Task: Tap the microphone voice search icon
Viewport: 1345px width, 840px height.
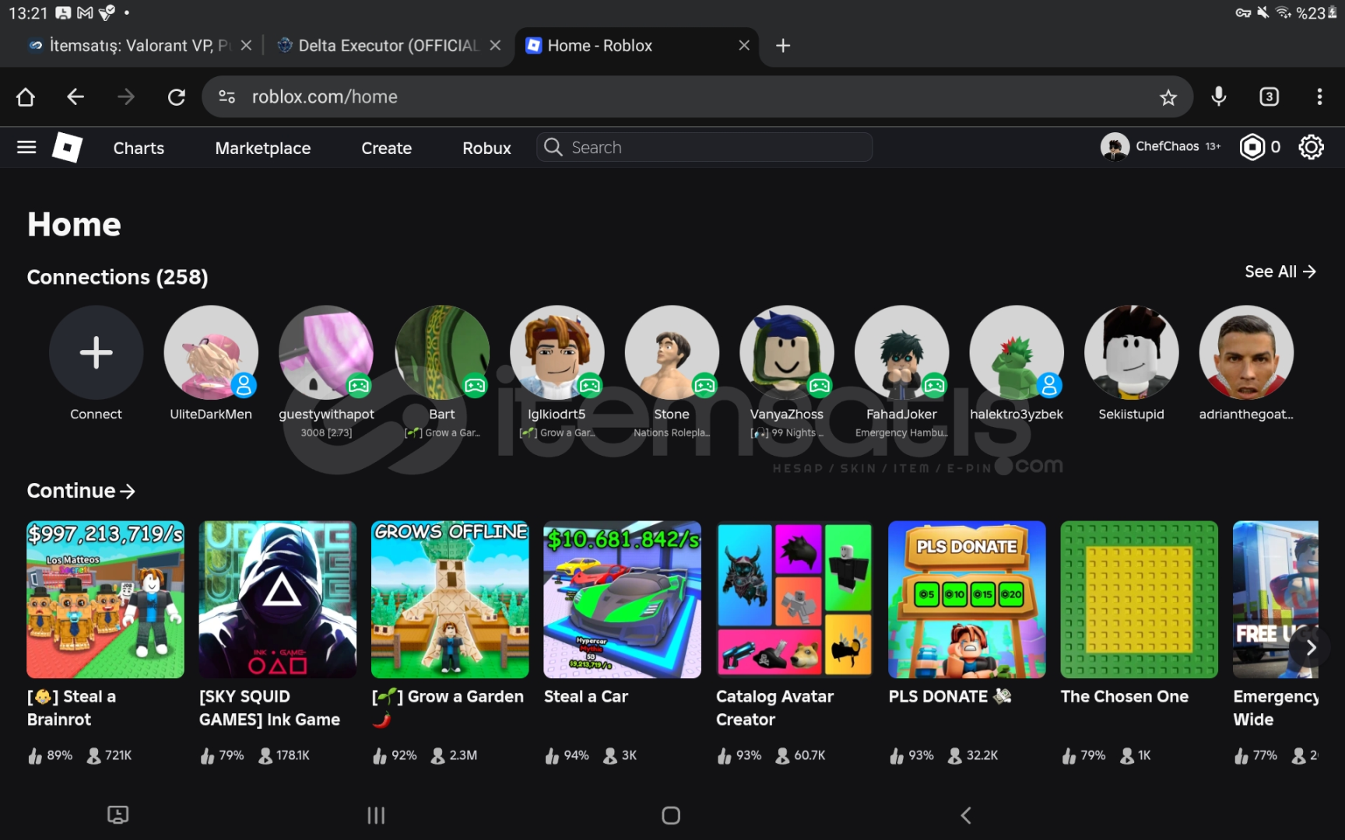Action: coord(1219,96)
